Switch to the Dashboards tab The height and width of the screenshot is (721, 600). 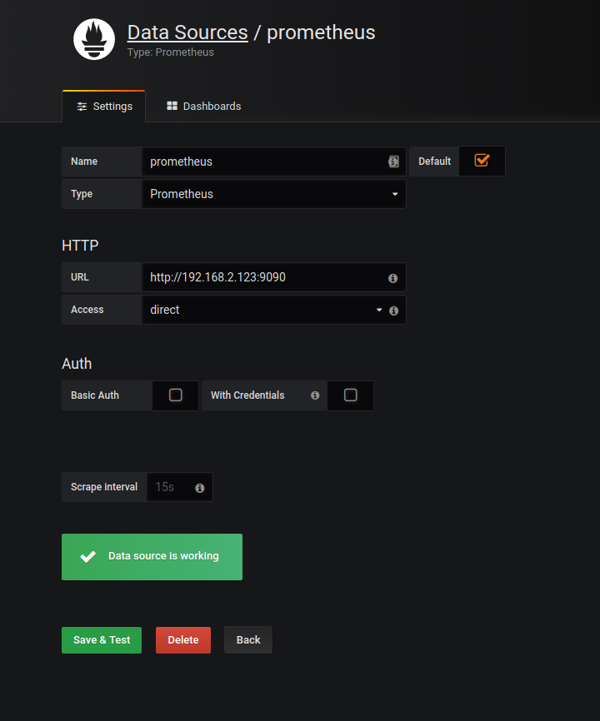click(x=204, y=107)
